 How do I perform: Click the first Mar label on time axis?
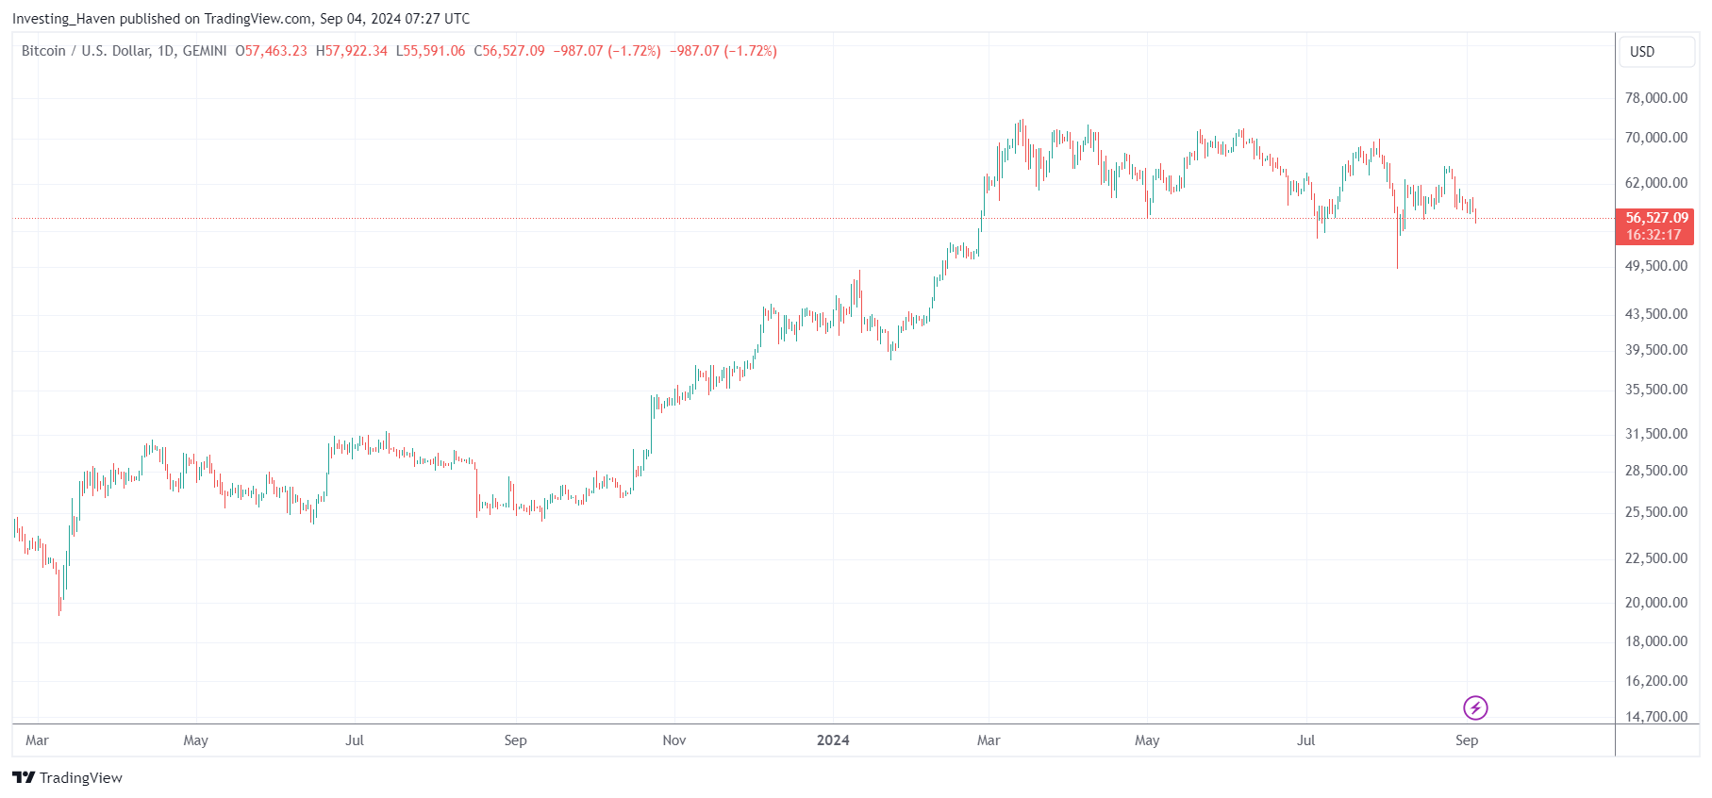37,740
